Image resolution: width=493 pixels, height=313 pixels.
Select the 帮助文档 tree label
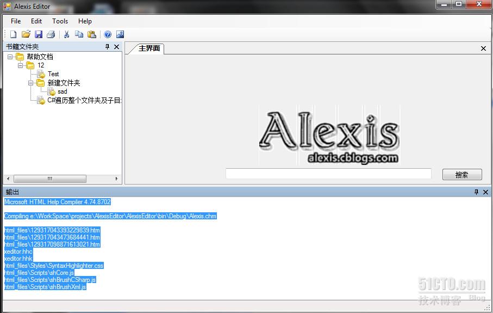click(x=40, y=57)
